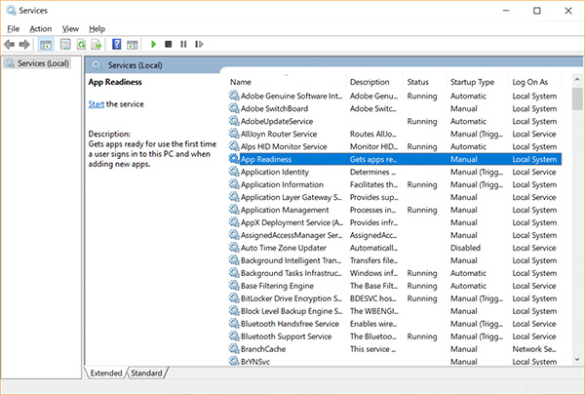Open the View menu
Image resolution: width=585 pixels, height=395 pixels.
(70, 28)
